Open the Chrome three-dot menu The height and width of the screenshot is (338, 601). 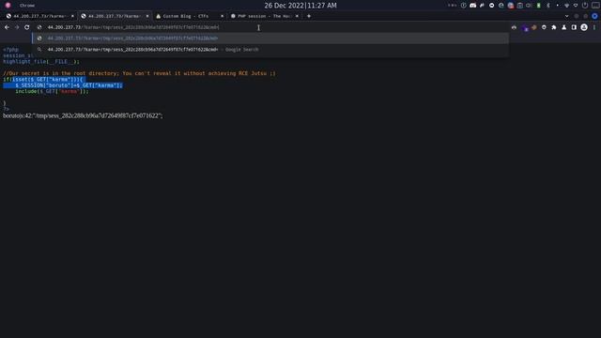594,27
